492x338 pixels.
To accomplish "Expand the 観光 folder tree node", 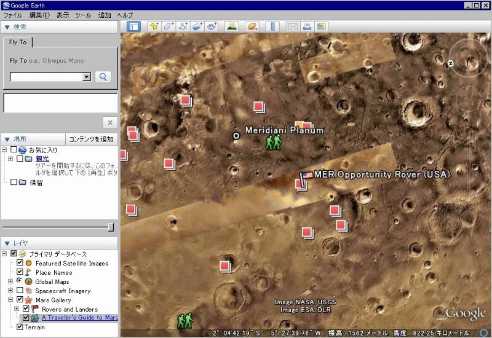I will pos(10,159).
